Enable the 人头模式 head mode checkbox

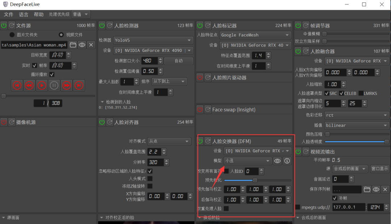pos(150,179)
